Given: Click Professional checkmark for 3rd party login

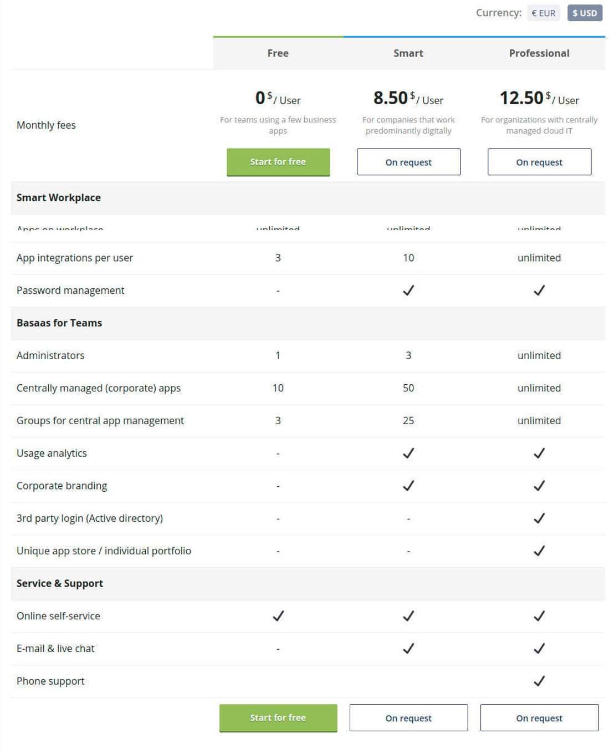Looking at the screenshot, I should [539, 518].
